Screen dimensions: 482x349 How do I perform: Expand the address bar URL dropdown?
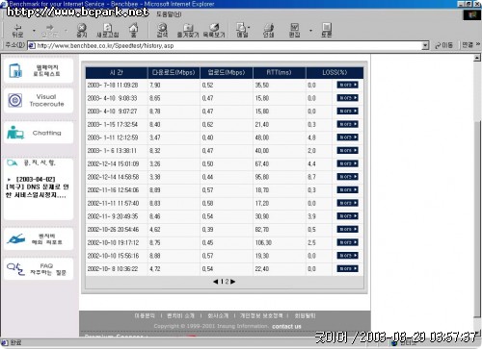(425, 45)
